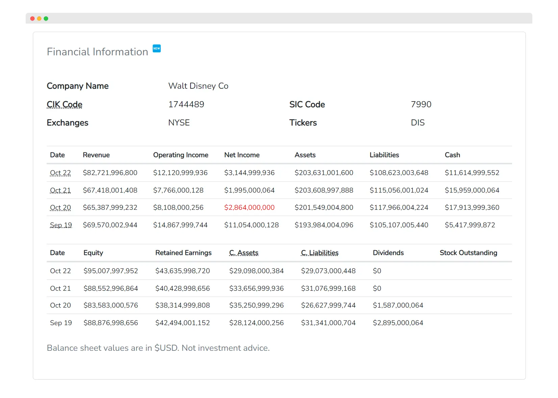This screenshot has height=398, width=558.
Task: Select the company name Walt Disney Co
Action: (x=198, y=86)
